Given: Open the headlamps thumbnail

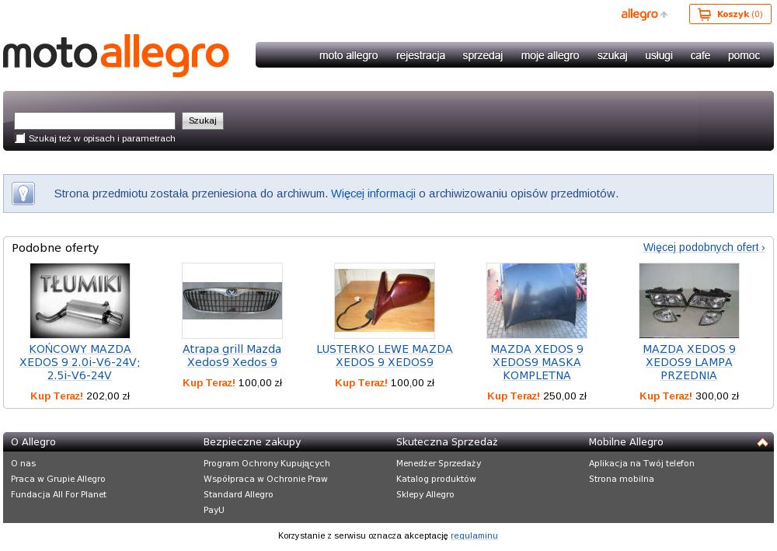Looking at the screenshot, I should (688, 301).
